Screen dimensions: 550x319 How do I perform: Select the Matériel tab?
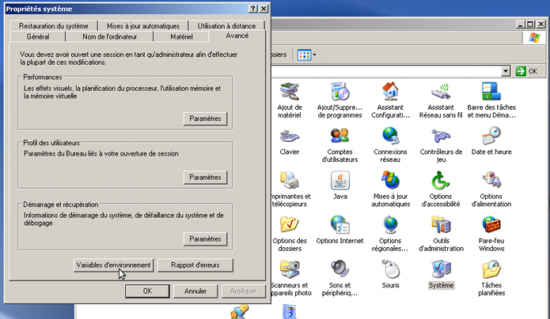pyautogui.click(x=181, y=36)
